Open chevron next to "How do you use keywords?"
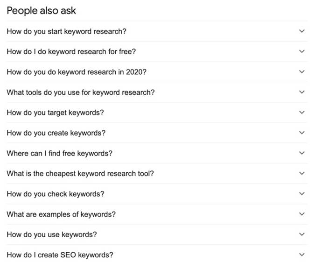 click(301, 234)
